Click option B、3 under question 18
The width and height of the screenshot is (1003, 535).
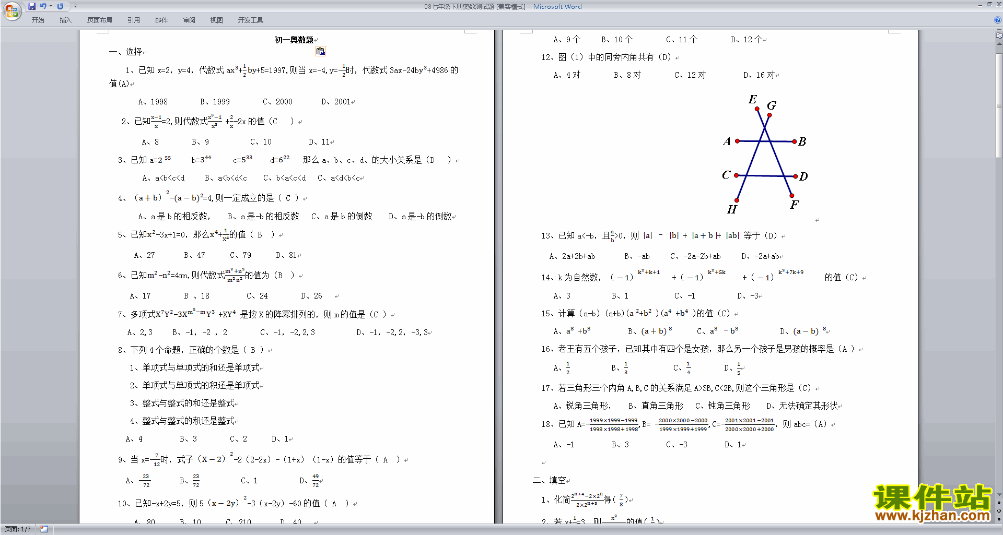pyautogui.click(x=621, y=445)
